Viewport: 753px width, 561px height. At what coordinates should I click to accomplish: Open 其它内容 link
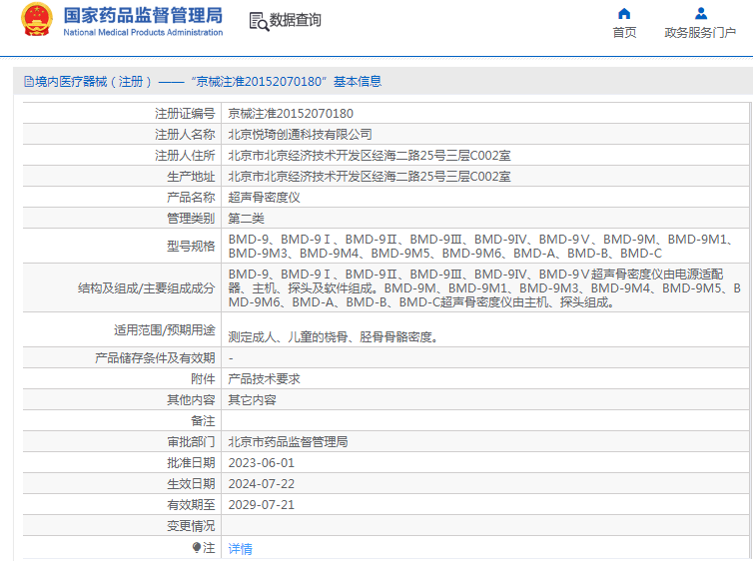252,400
